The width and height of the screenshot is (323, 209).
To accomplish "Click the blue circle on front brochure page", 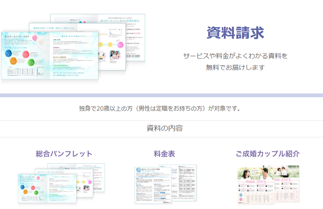I will click(9, 54).
